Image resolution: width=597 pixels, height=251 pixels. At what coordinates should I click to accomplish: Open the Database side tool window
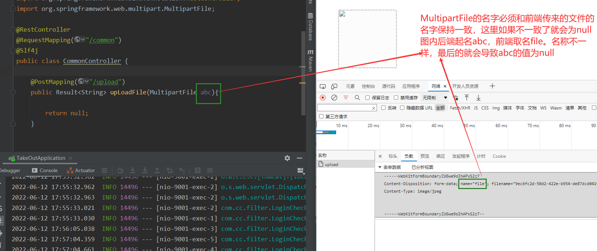pos(310,26)
